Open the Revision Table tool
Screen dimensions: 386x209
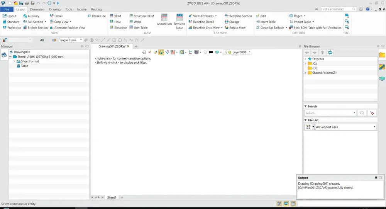179,22
